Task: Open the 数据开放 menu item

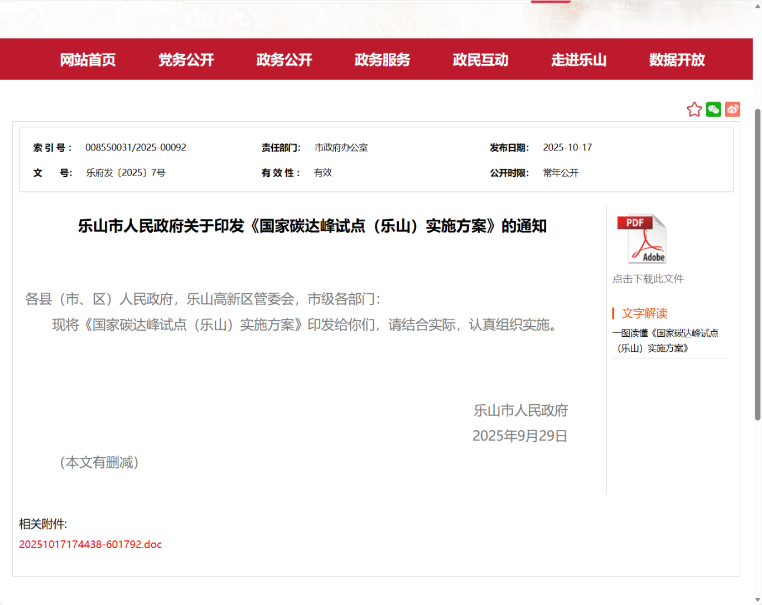Action: pyautogui.click(x=677, y=60)
